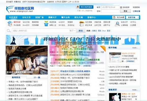Open hot post 时间在哪里,成就在哪
This screenshot has height=101, width=147.
118,84
